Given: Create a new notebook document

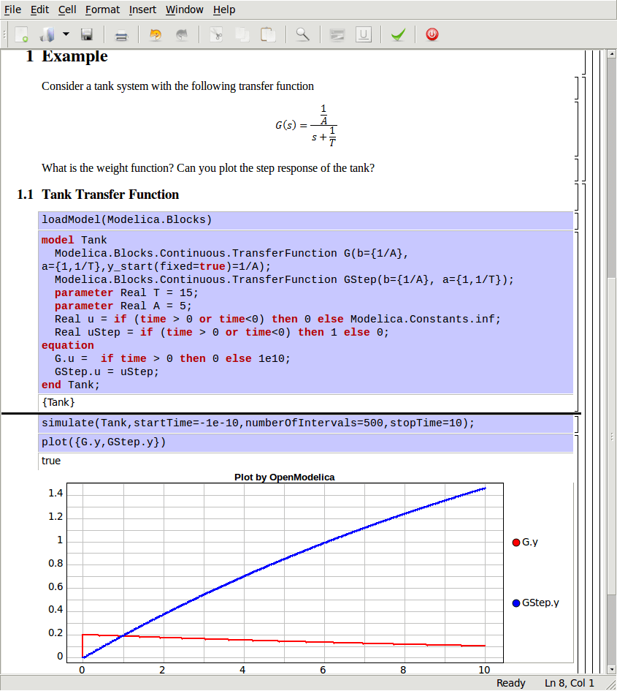Looking at the screenshot, I should pos(20,34).
